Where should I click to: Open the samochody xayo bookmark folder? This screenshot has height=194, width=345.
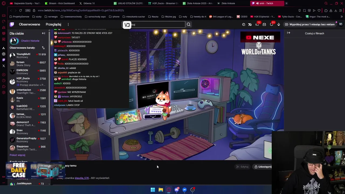[95, 17]
